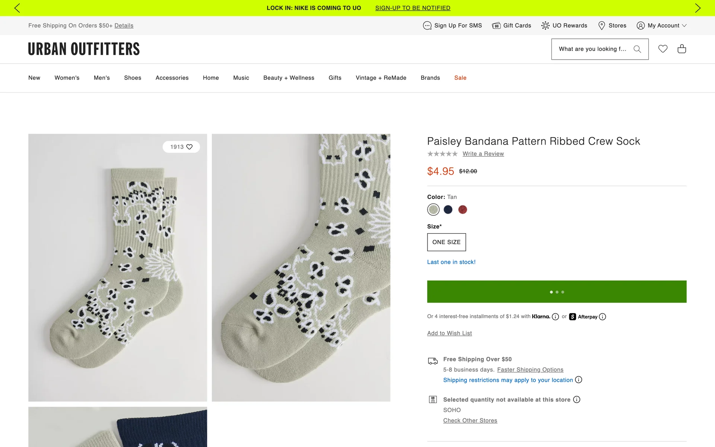
Task: Open the Women's navigation menu
Action: pyautogui.click(x=67, y=78)
